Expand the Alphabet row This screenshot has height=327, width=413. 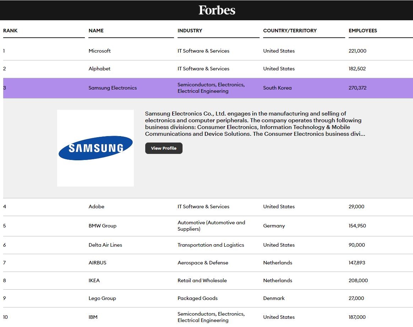click(208, 69)
